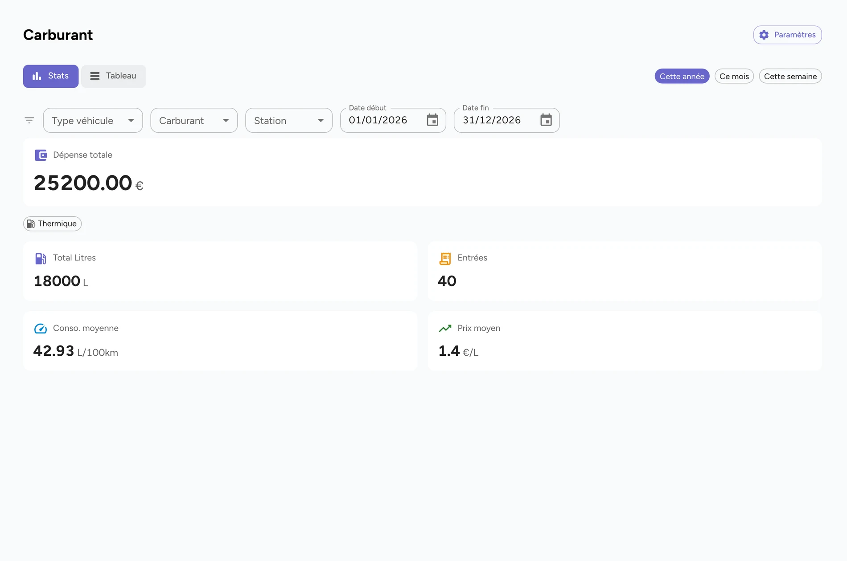This screenshot has height=561, width=847.
Task: Click the Entrées label
Action: 472,258
